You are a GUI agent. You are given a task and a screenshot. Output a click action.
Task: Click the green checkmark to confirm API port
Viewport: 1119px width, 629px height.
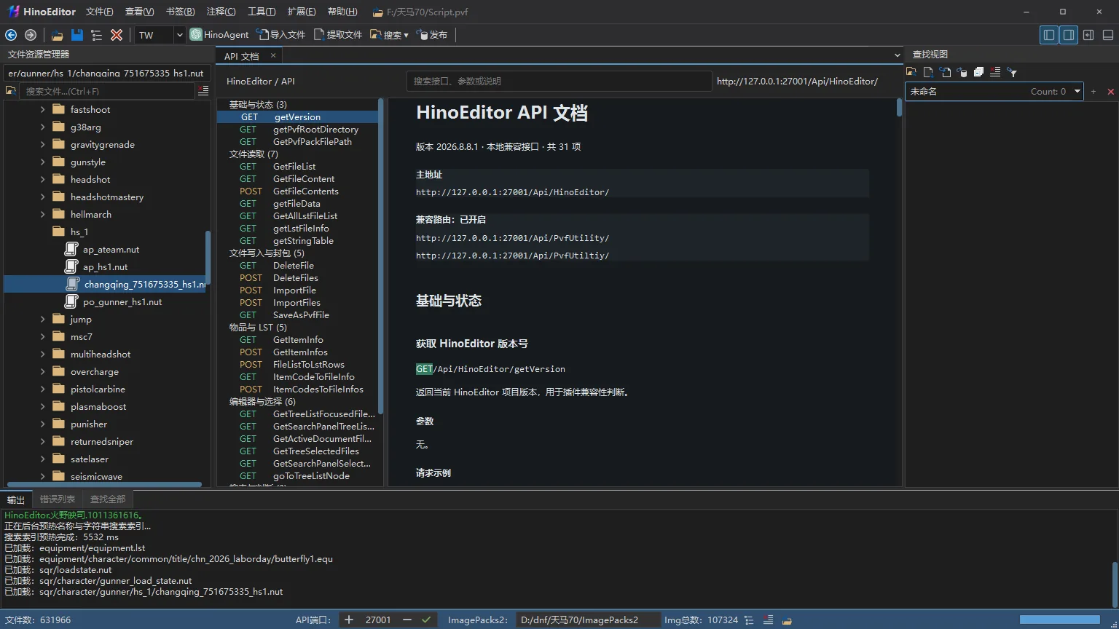pos(426,620)
